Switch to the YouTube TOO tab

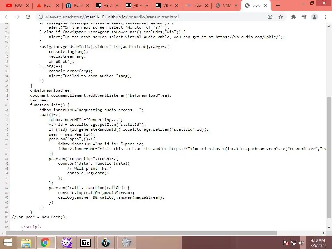click(x=18, y=6)
